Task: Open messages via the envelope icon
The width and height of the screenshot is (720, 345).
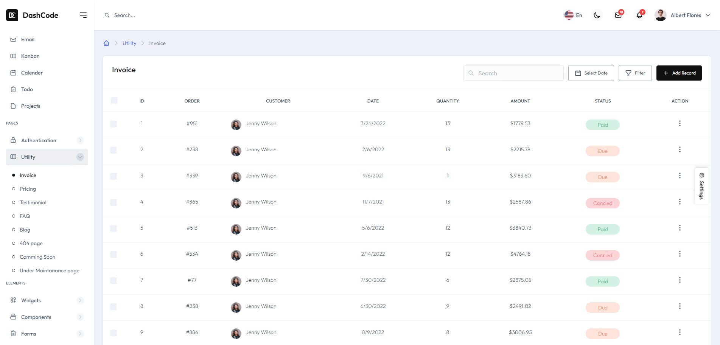Action: (618, 15)
